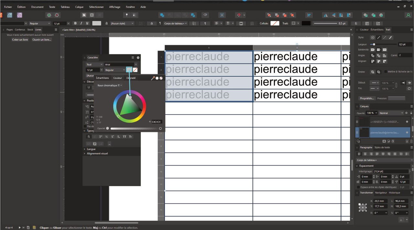Toggle visibility of pierreclaude layer
Image resolution: width=414 pixels, height=230 pixels.
[x=407, y=133]
